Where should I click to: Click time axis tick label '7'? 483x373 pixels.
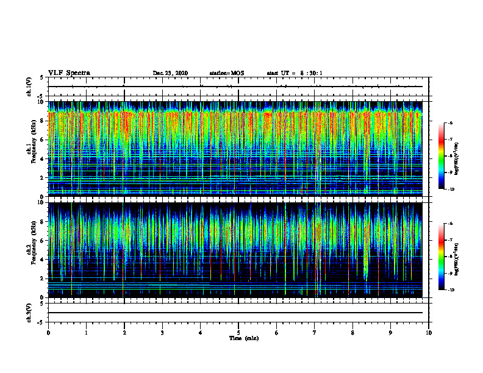pyautogui.click(x=315, y=333)
